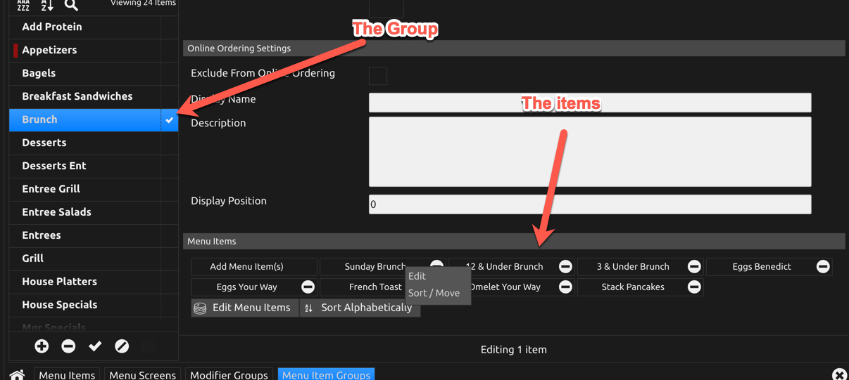Choose Edit from the context menu
The height and width of the screenshot is (380, 849).
417,277
